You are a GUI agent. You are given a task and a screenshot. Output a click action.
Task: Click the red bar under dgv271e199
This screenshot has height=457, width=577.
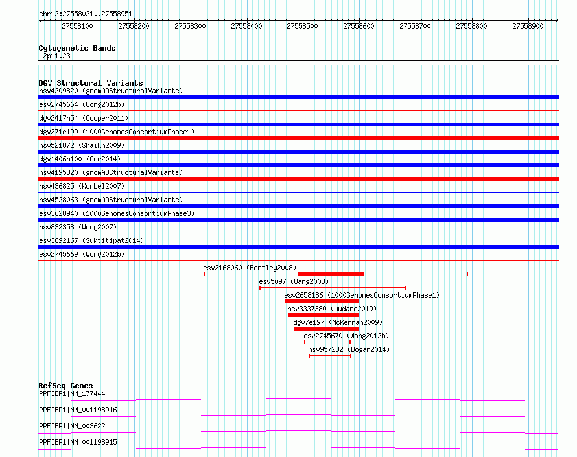coord(298,138)
